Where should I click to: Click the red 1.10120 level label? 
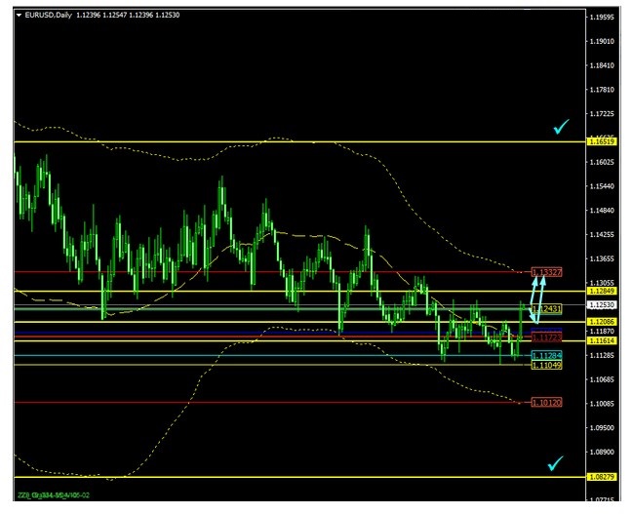point(547,402)
